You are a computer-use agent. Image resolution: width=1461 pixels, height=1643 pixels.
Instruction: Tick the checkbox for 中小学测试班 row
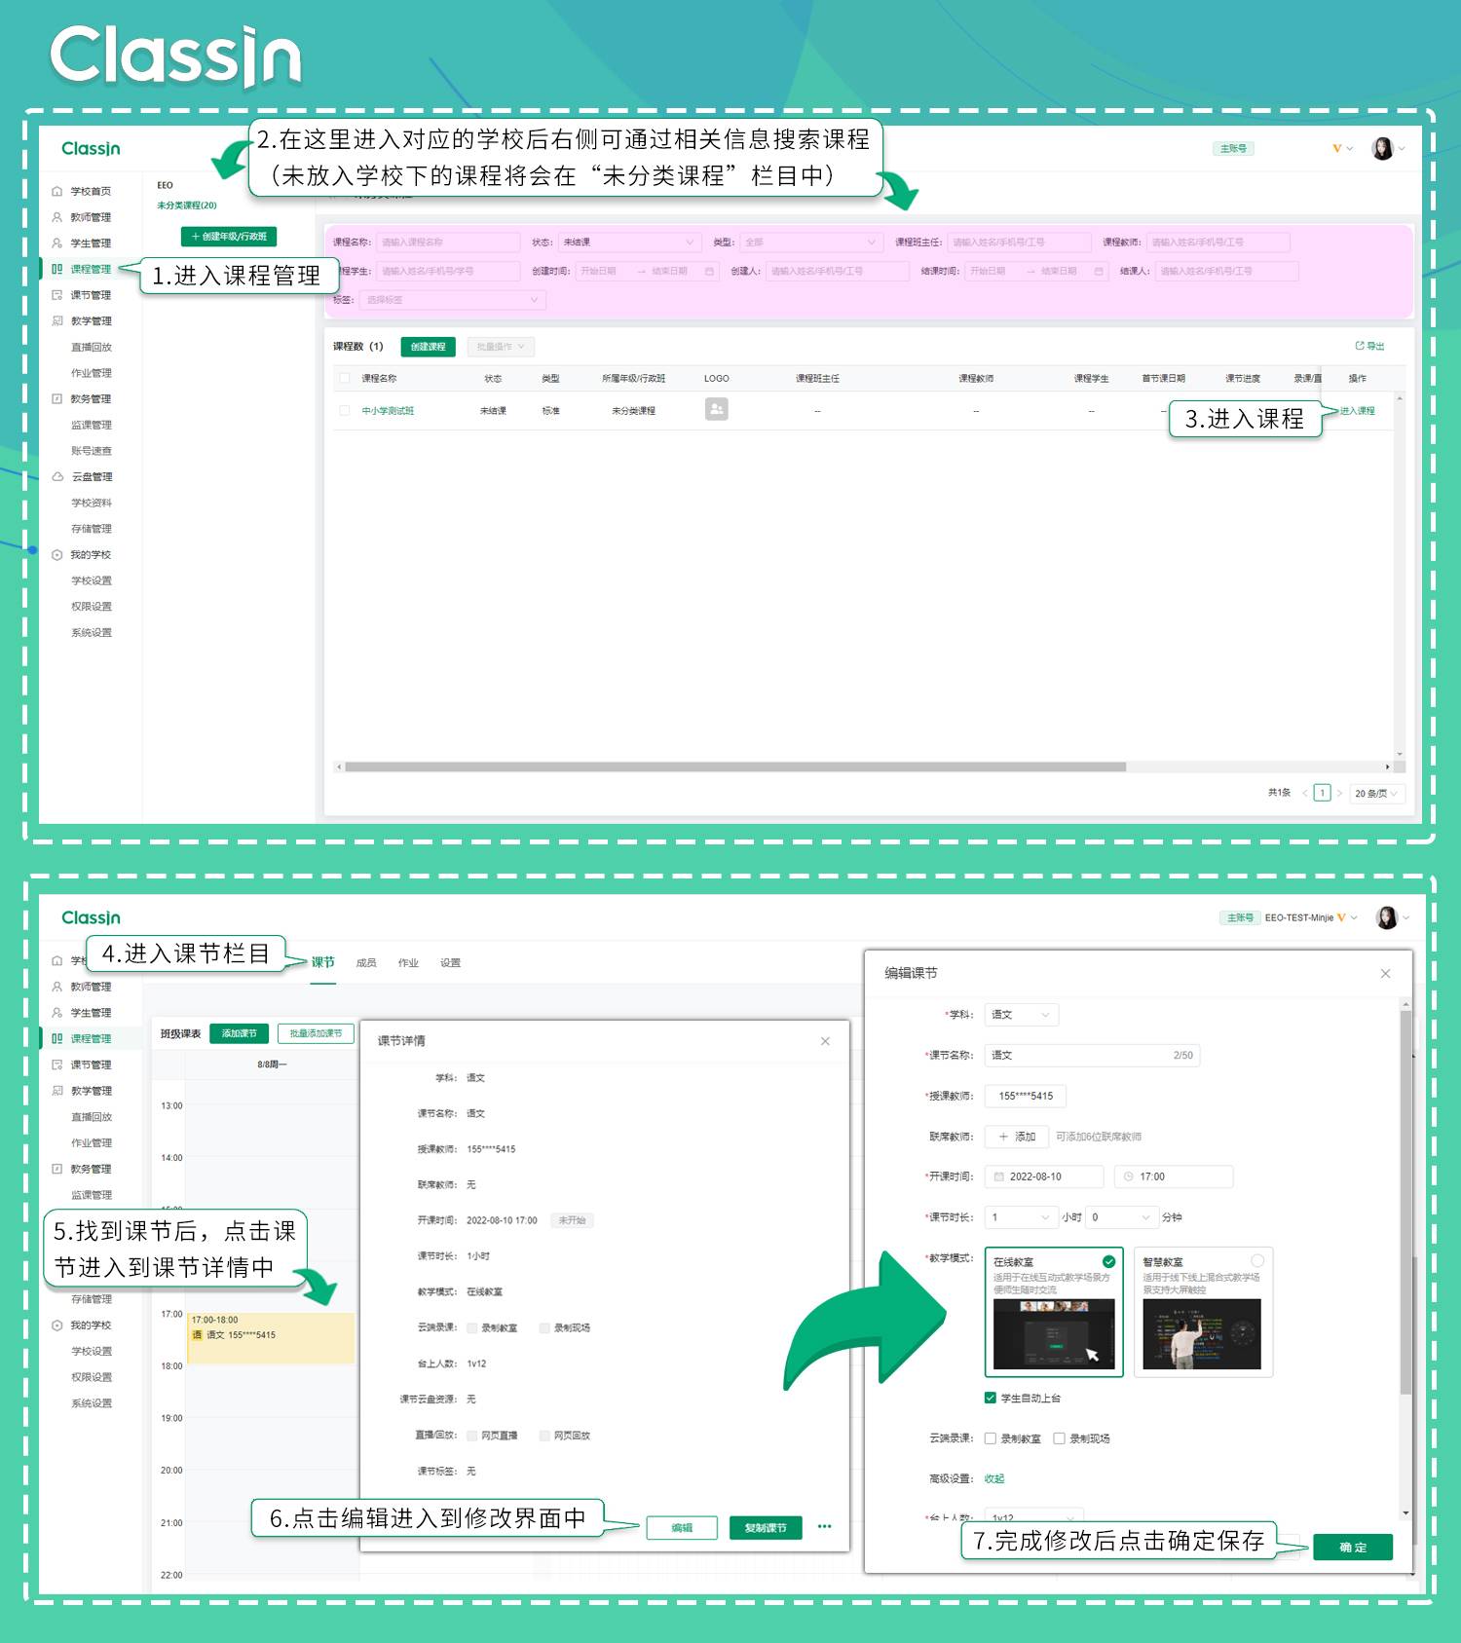click(344, 410)
